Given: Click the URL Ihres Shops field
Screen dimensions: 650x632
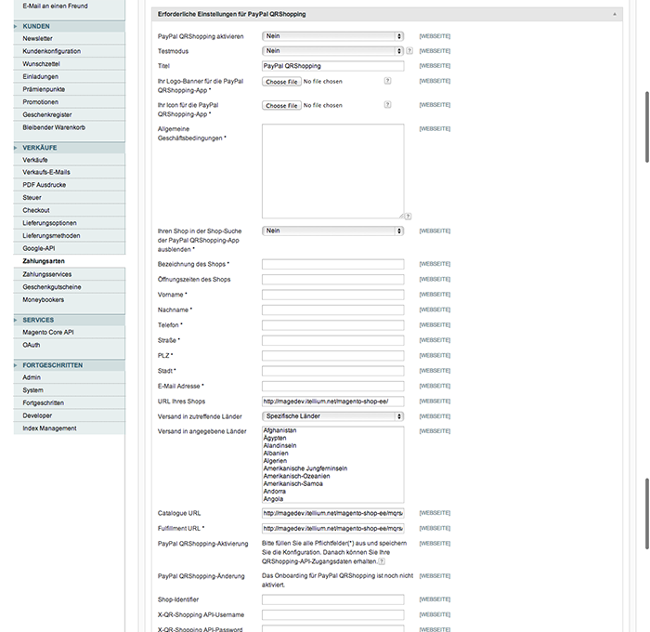Looking at the screenshot, I should click(332, 402).
